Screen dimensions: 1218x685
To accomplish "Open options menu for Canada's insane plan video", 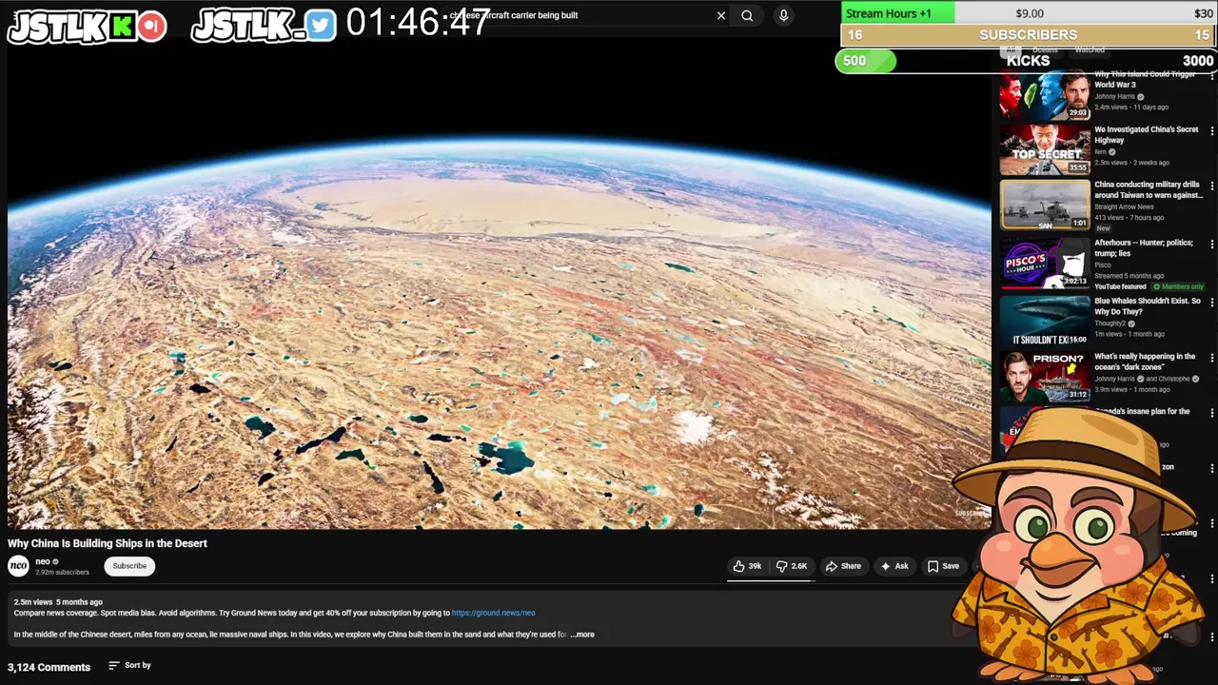I will [1211, 413].
